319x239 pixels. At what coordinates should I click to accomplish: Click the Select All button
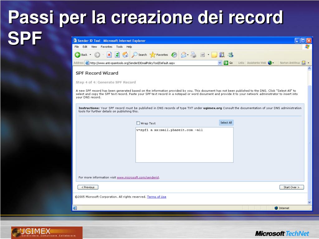pyautogui.click(x=226, y=123)
